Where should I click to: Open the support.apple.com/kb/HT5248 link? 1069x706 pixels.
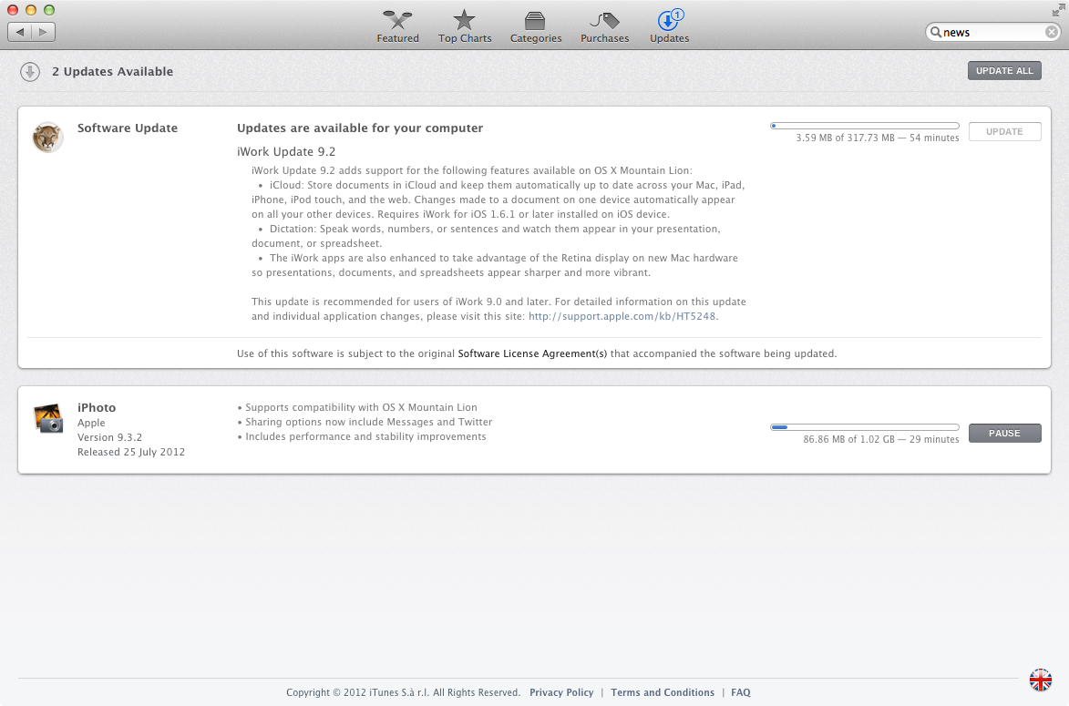click(622, 316)
